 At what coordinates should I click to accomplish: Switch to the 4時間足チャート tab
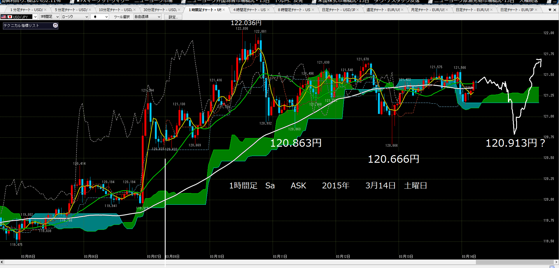coord(249,10)
